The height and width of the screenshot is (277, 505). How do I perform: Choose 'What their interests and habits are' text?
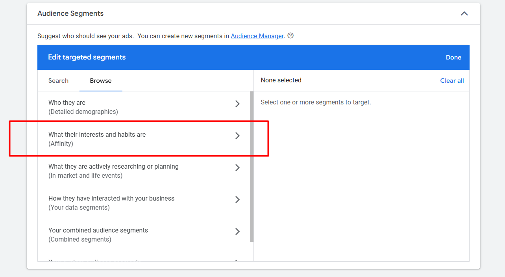pos(97,135)
